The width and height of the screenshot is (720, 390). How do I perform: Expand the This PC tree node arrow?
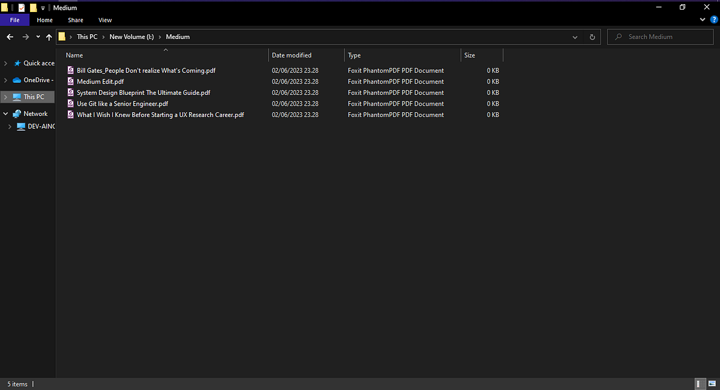pyautogui.click(x=5, y=97)
